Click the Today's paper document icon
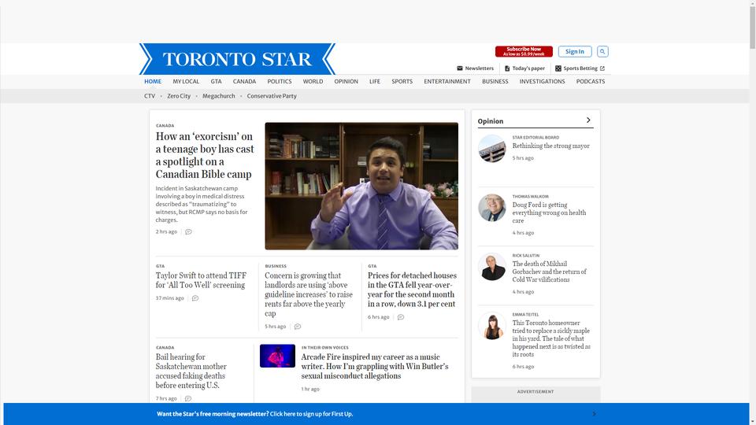756x425 pixels. click(506, 68)
